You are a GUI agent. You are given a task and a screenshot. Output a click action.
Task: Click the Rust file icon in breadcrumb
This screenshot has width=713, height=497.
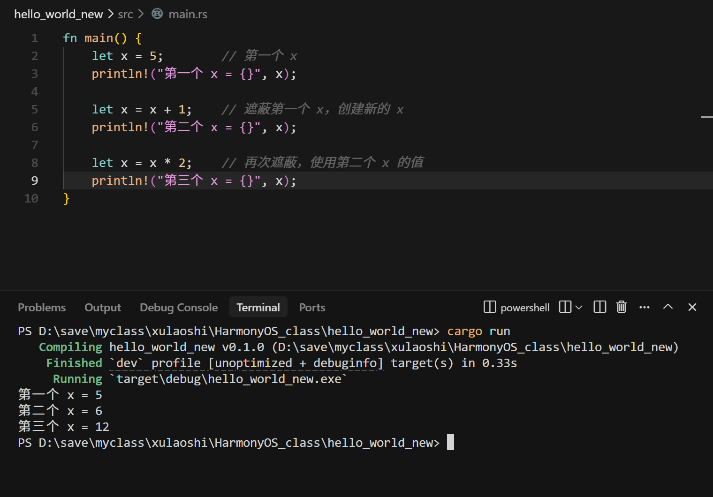(157, 14)
